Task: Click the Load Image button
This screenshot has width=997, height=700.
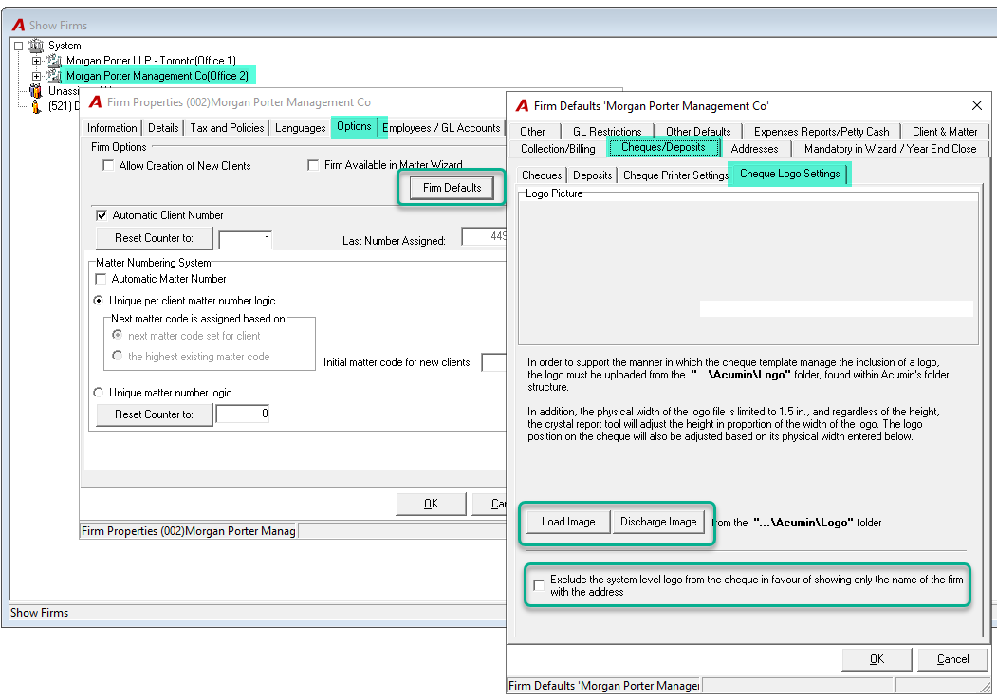Action: click(x=568, y=522)
